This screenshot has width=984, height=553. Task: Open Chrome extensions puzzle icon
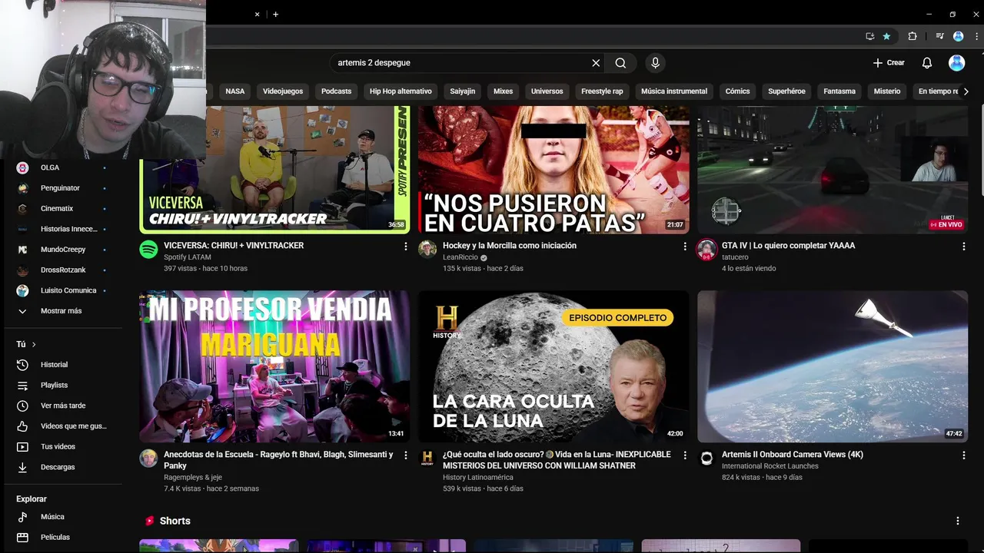[x=913, y=36]
